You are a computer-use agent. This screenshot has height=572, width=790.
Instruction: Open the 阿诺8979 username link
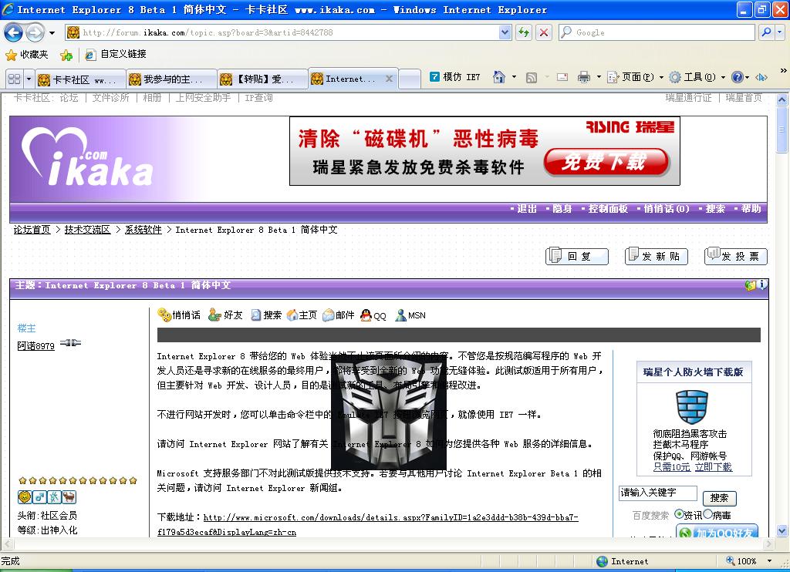tap(35, 346)
